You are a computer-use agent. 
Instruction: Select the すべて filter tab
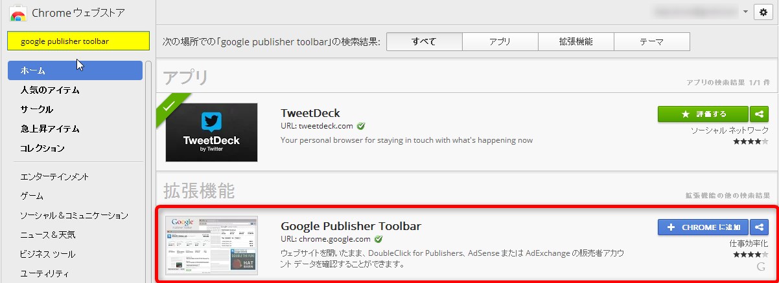(x=424, y=42)
